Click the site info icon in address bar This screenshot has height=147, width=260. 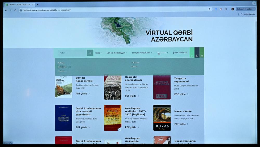[21, 10]
